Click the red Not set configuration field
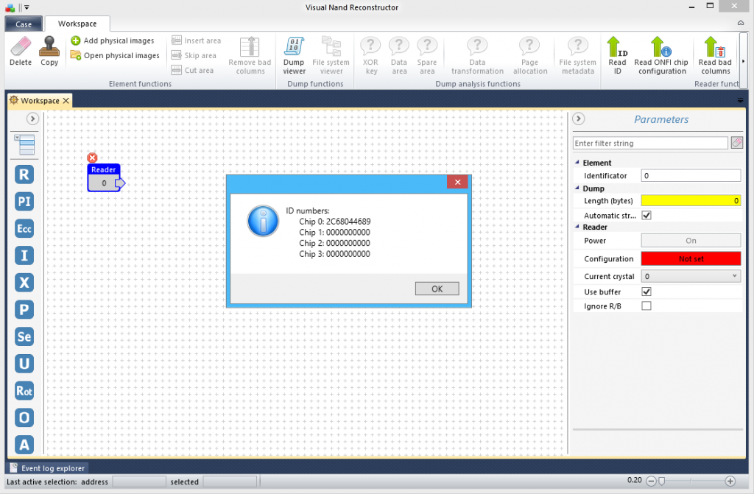Image resolution: width=754 pixels, height=494 pixels. point(691,258)
